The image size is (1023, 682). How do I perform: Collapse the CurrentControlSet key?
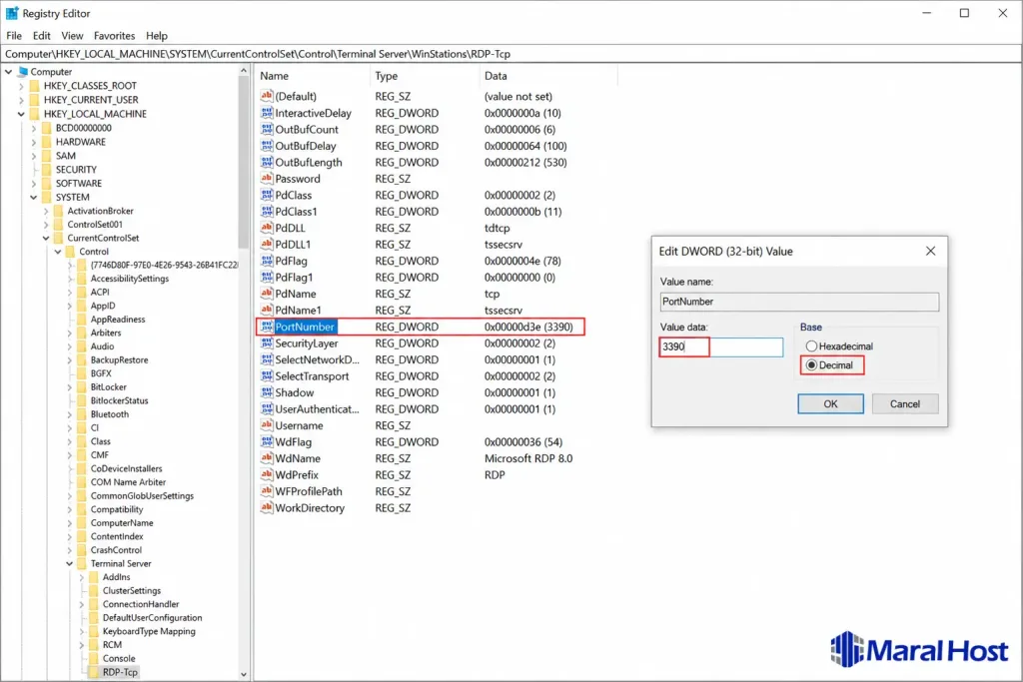point(46,238)
